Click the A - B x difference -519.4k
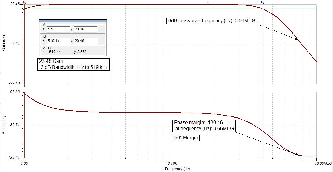The image size is (333, 172). [x=54, y=52]
